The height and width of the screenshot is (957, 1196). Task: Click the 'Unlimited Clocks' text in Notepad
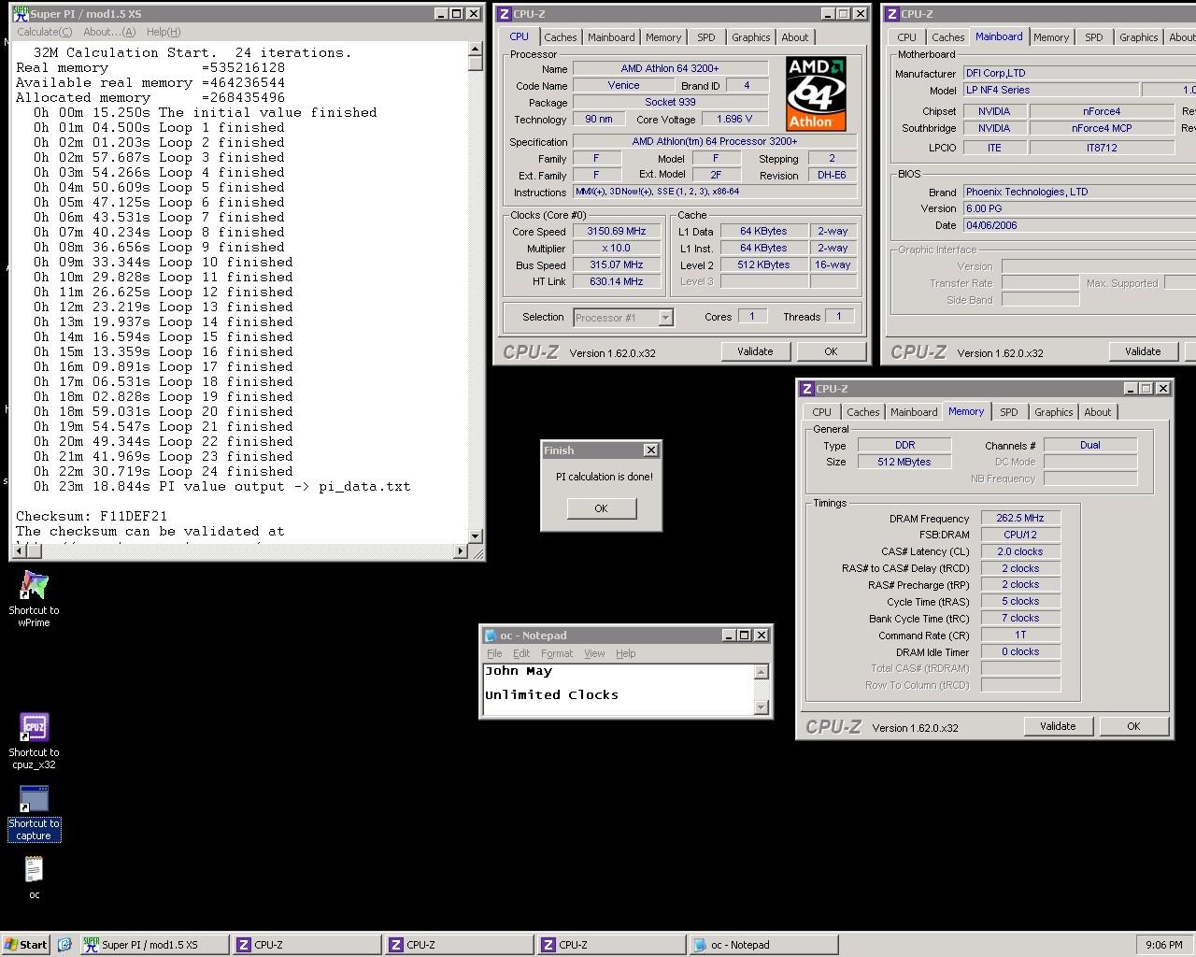[551, 694]
